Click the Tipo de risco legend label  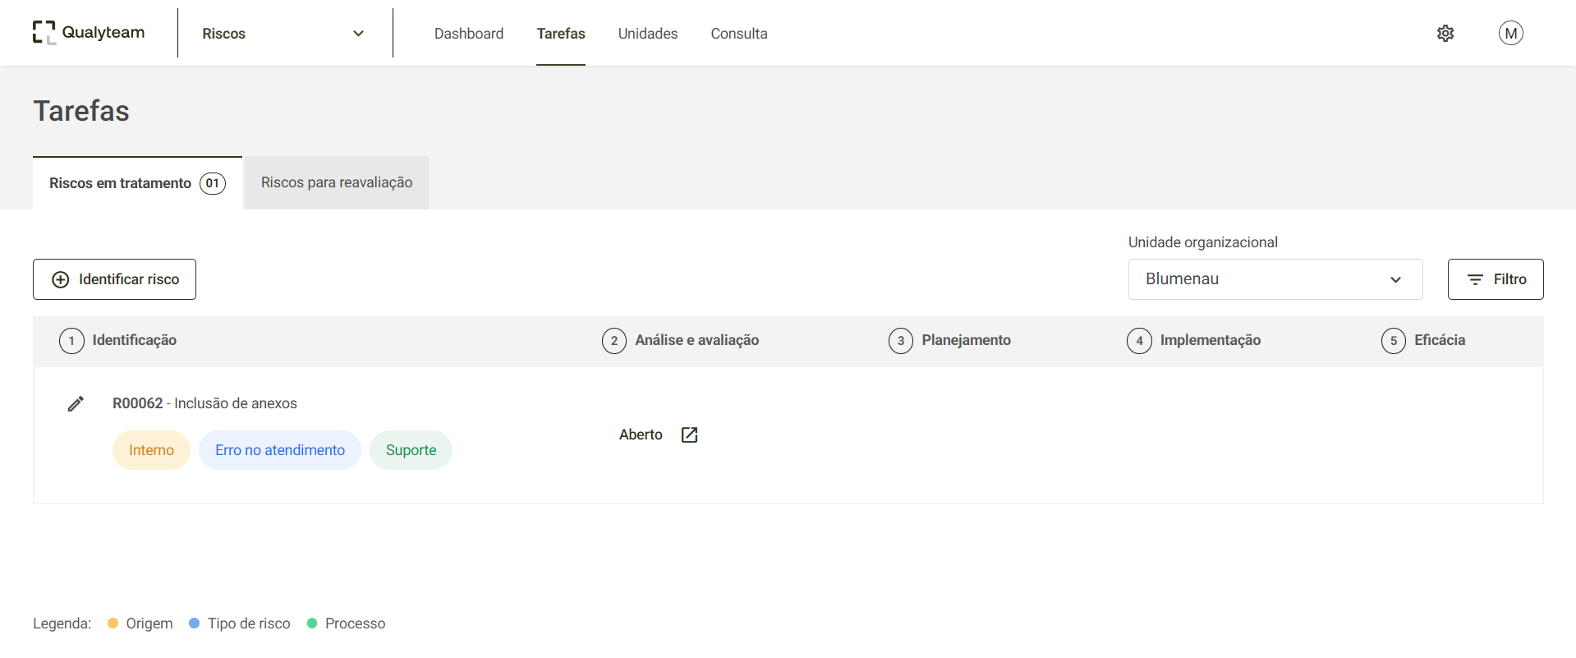(249, 623)
